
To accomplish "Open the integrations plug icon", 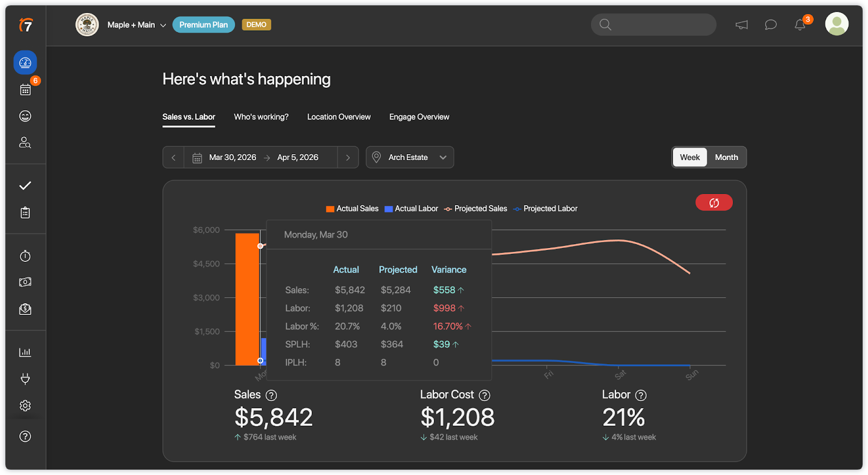I will tap(25, 379).
